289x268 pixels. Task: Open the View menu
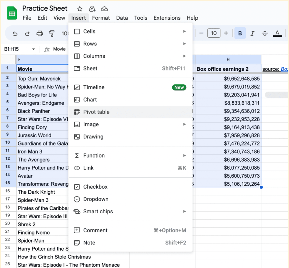[59, 18]
